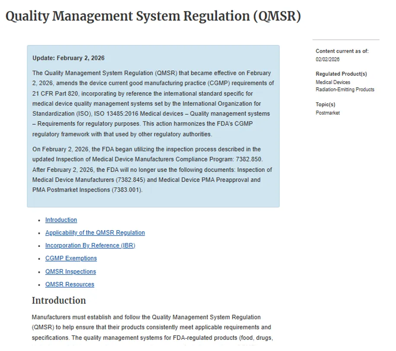
Task: Click the Content current as of label
Action: 342,51
